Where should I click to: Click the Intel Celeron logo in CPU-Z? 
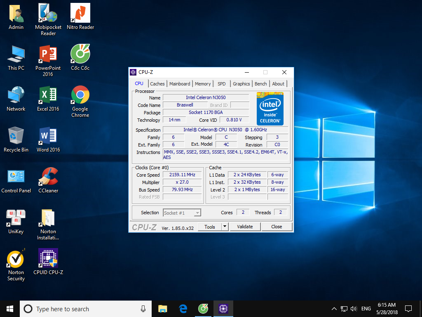(x=270, y=109)
